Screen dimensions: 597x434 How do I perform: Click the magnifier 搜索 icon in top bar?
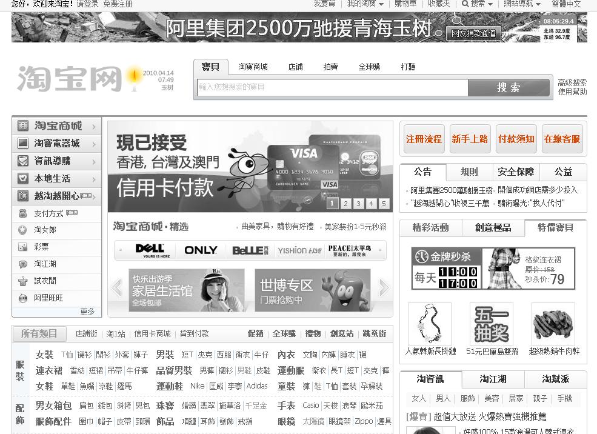(465, 4)
